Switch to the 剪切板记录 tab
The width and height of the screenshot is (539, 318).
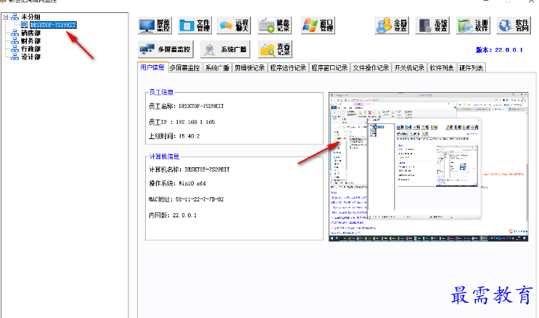pos(249,68)
